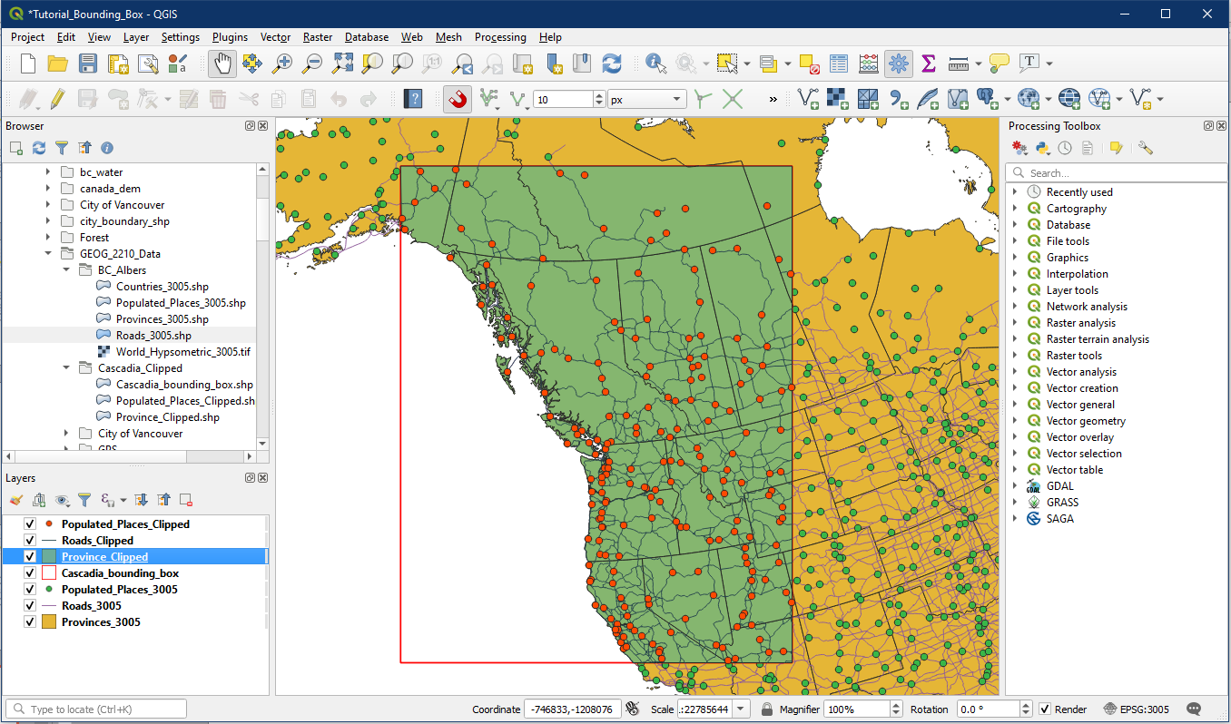Select the Pan Map hand tool

(222, 64)
